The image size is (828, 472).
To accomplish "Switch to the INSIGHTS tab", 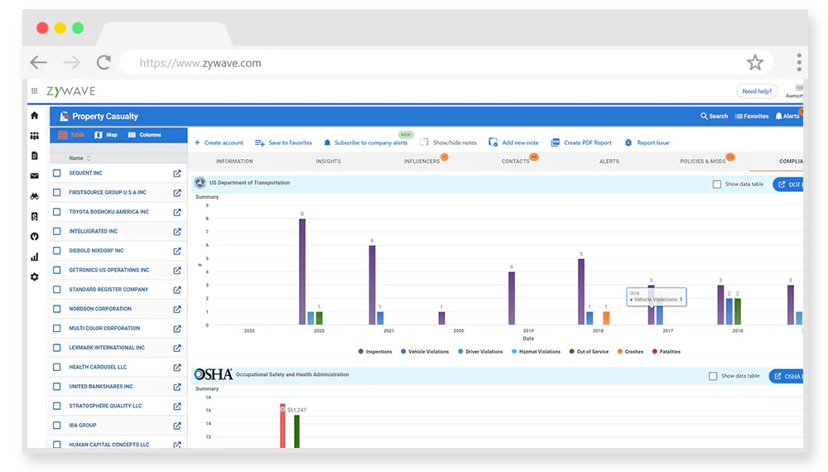I will pos(329,161).
